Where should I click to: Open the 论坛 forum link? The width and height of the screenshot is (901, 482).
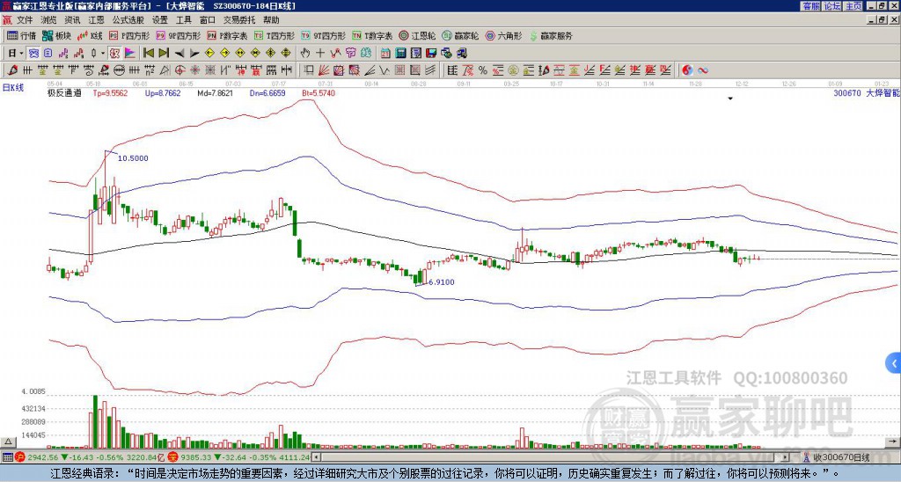[x=832, y=6]
